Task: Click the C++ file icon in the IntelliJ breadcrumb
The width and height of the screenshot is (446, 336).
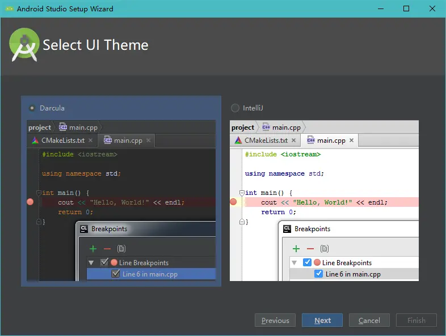Action: coord(266,127)
